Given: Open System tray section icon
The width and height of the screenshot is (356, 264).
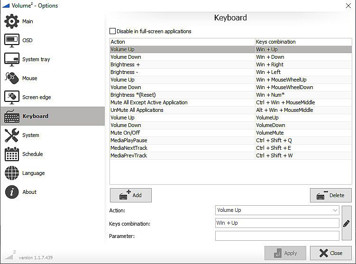Looking at the screenshot, I should click(12, 59).
